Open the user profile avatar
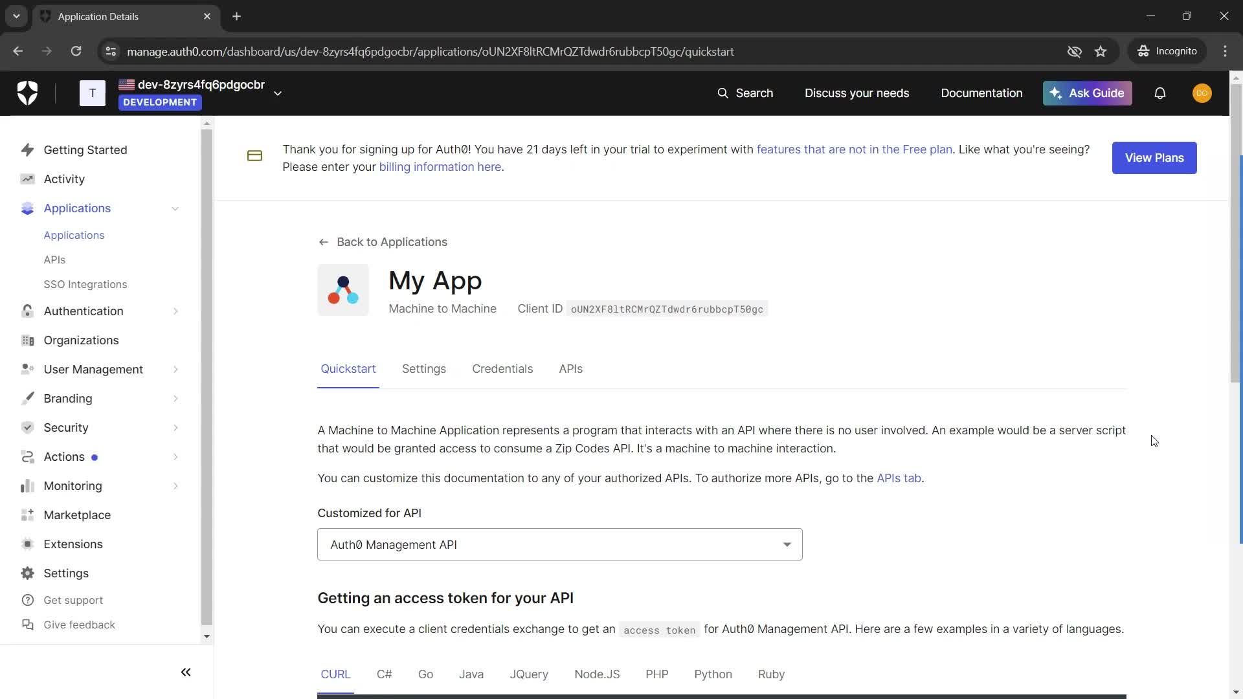 pos(1202,93)
